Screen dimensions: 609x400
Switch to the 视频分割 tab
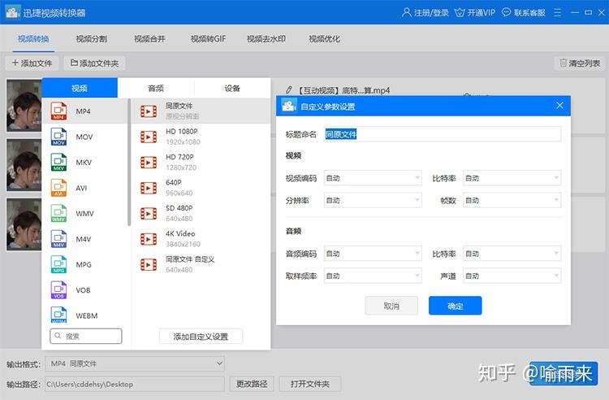tap(92, 39)
